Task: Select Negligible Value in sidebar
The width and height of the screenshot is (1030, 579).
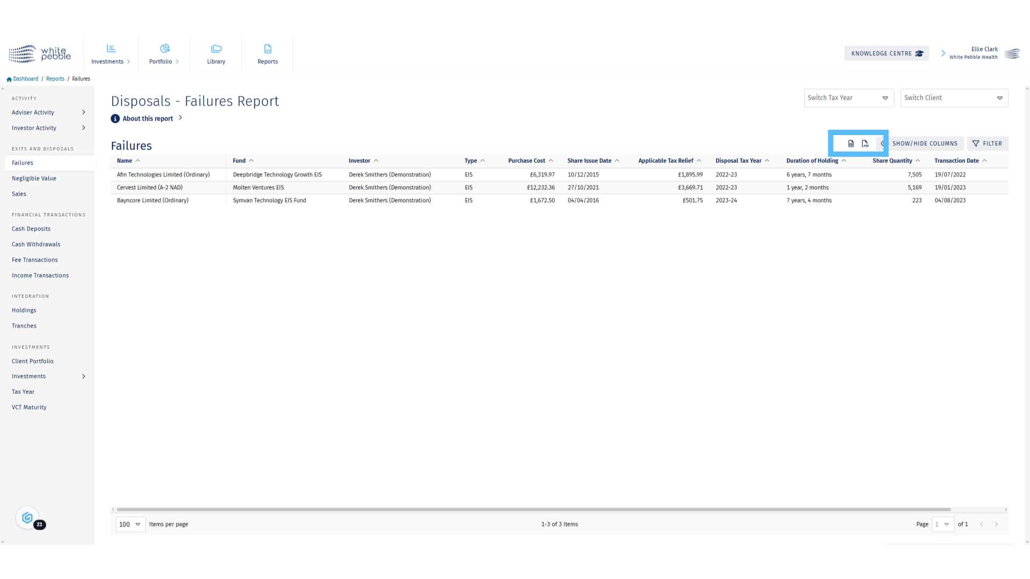Action: 34,179
